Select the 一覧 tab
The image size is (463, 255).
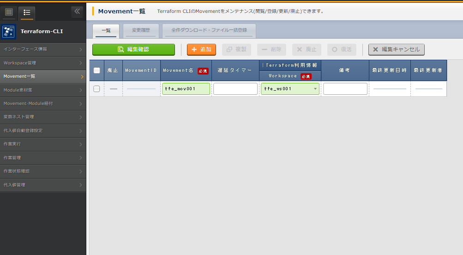coord(106,31)
